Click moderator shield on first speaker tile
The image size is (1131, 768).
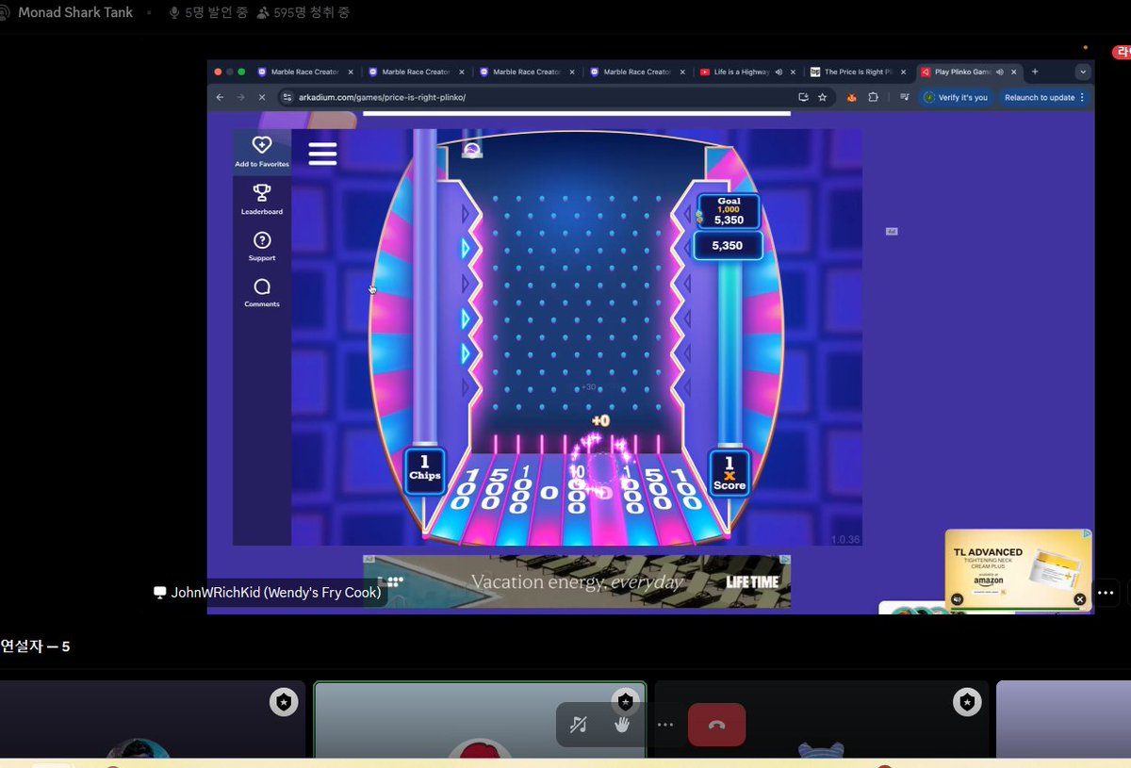[284, 702]
